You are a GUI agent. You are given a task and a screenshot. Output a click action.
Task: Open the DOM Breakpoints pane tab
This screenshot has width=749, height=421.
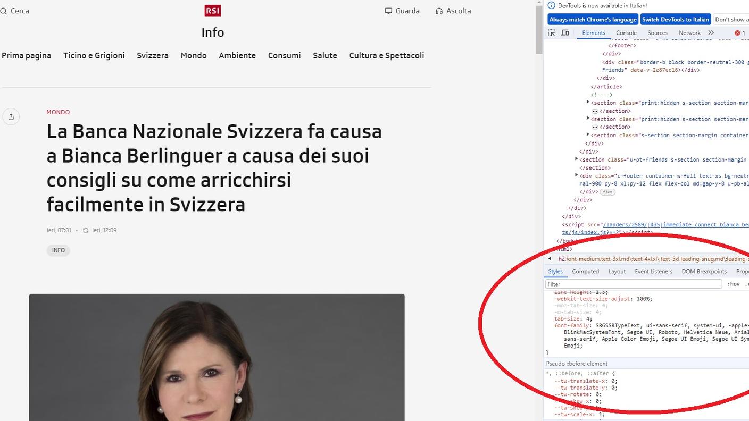pos(704,272)
